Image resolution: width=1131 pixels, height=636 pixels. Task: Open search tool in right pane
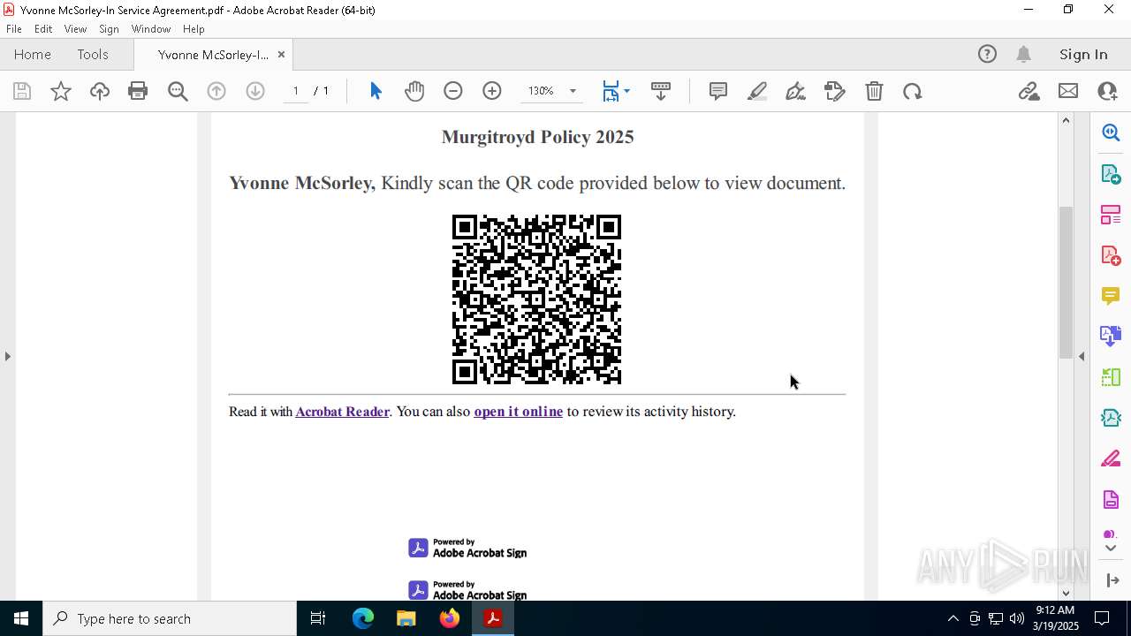pyautogui.click(x=1111, y=132)
